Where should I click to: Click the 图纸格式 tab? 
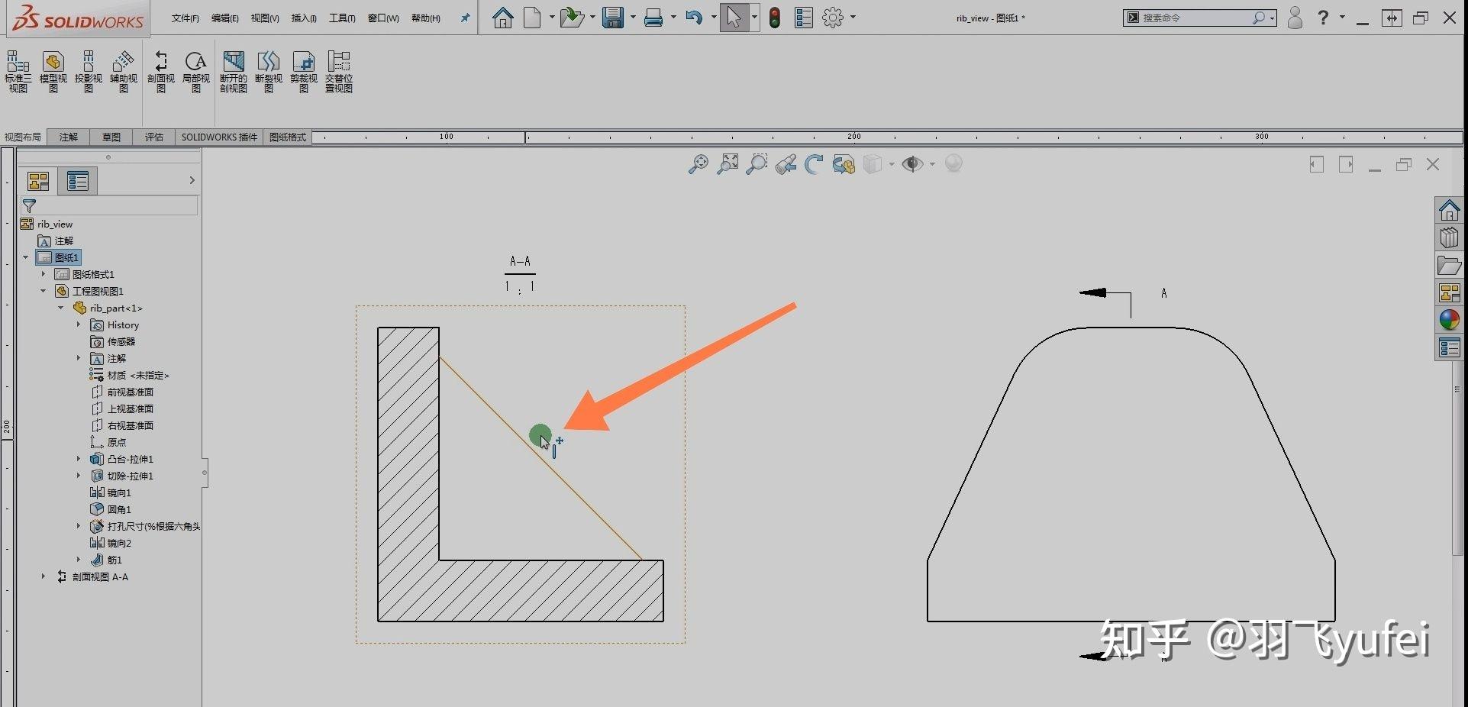pos(288,137)
